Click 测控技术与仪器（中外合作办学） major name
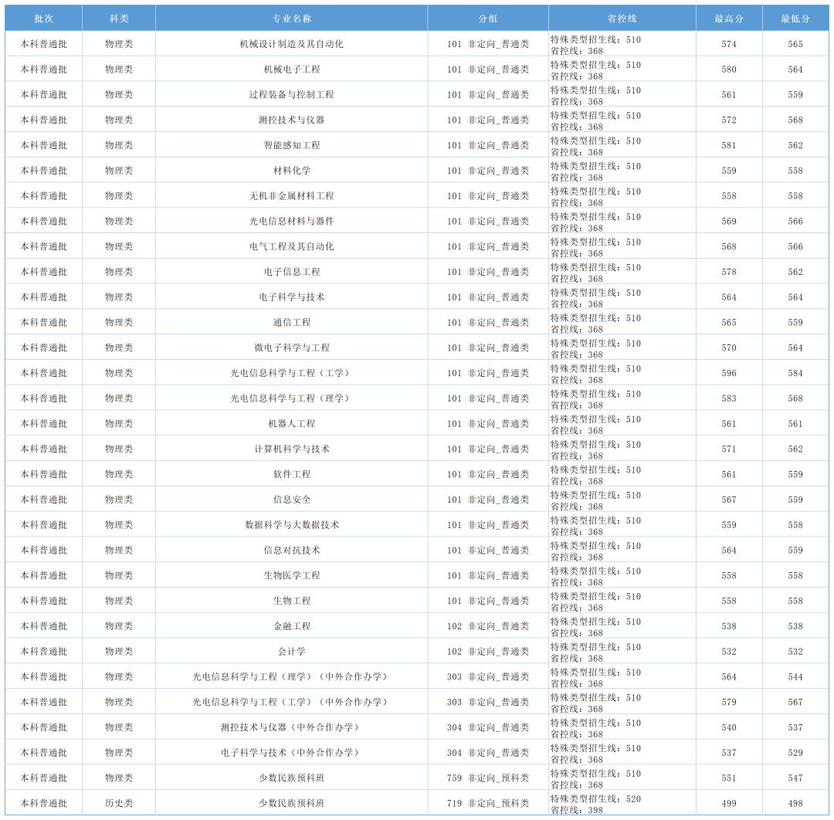This screenshot has height=820, width=834. point(291,727)
